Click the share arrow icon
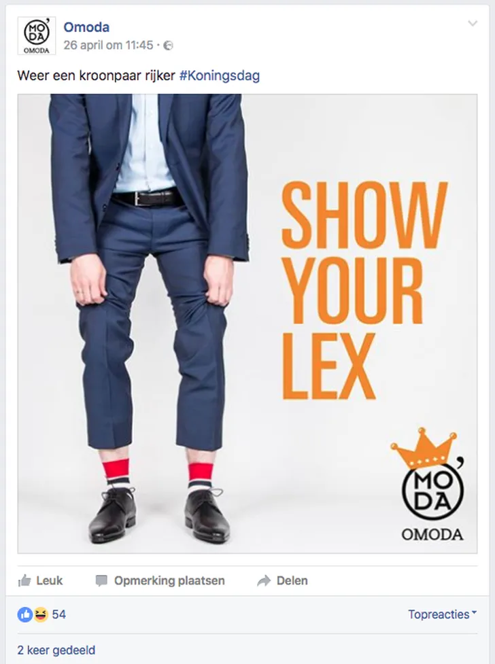The height and width of the screenshot is (664, 495). pyautogui.click(x=264, y=581)
